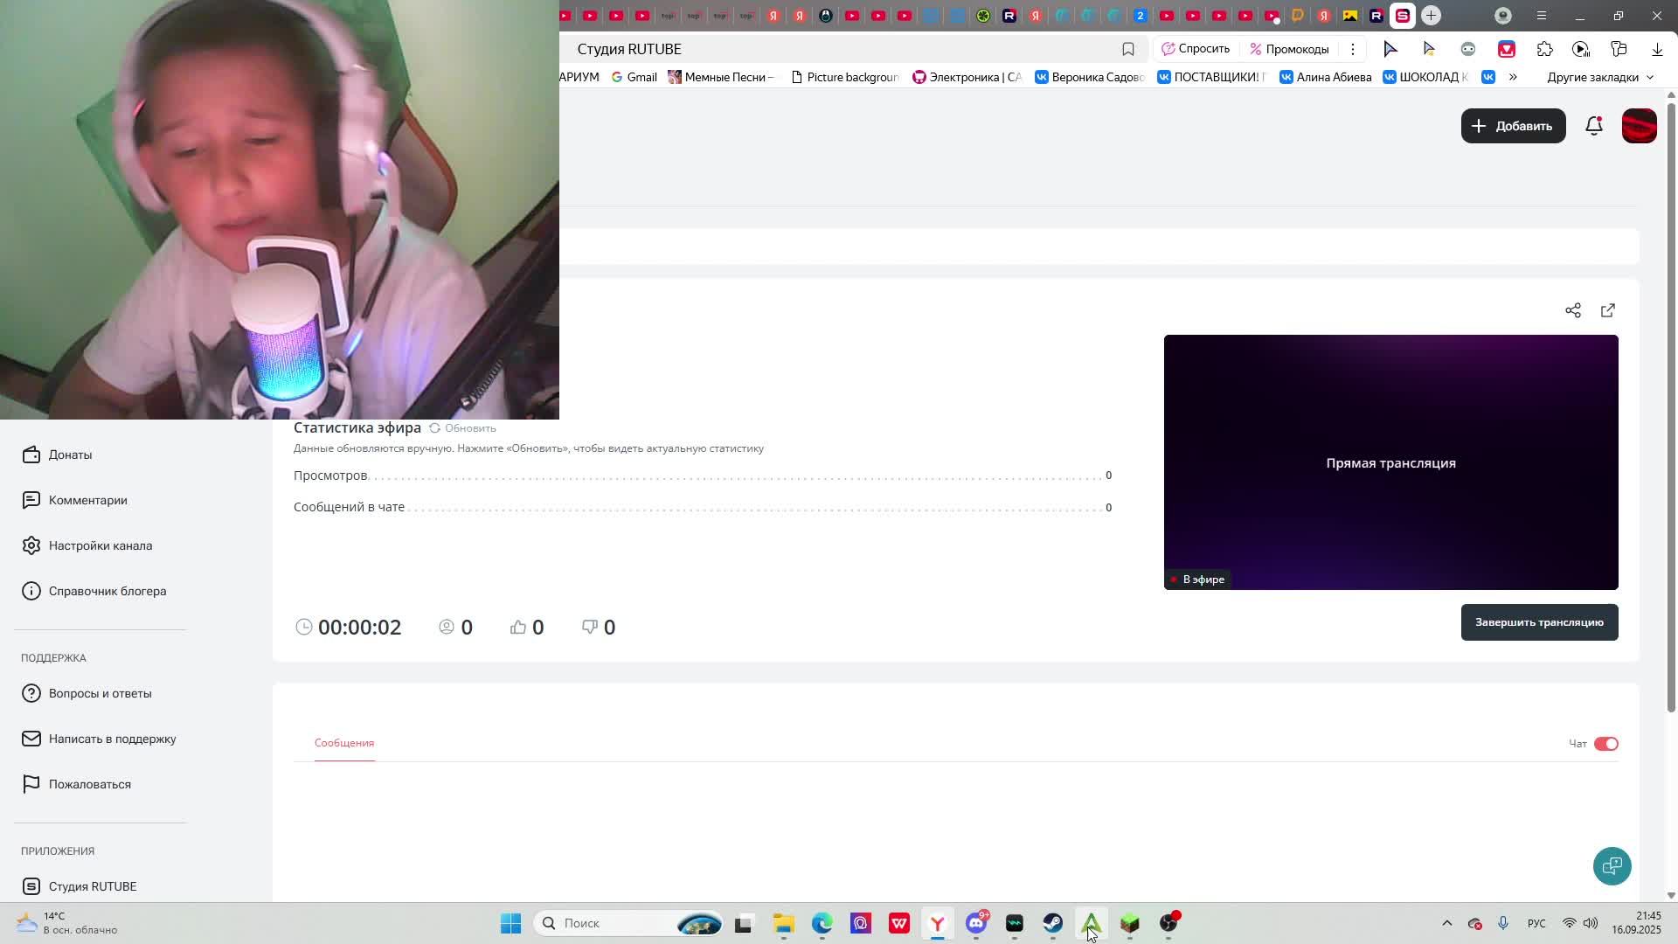Click the Добавить button

coord(1512,126)
